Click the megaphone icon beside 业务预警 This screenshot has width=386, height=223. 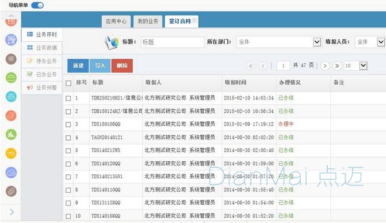30,87
